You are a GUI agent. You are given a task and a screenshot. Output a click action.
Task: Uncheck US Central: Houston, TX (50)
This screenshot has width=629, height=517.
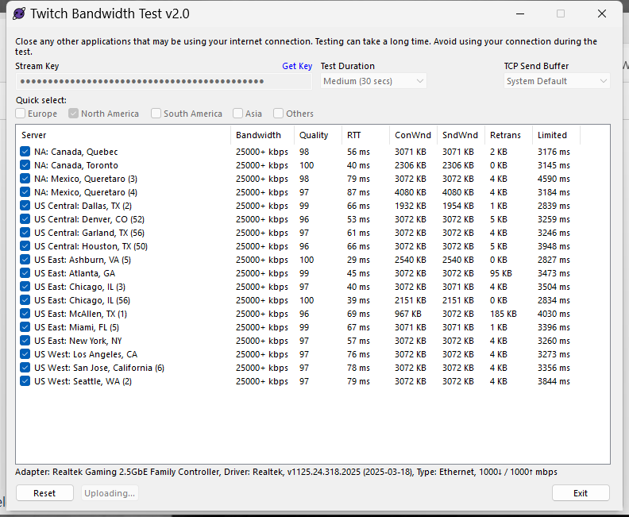25,246
